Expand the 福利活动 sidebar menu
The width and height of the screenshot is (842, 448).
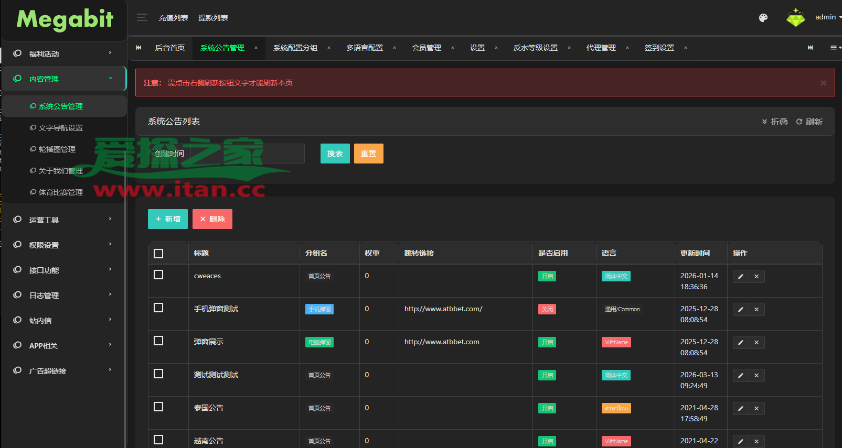[64, 53]
